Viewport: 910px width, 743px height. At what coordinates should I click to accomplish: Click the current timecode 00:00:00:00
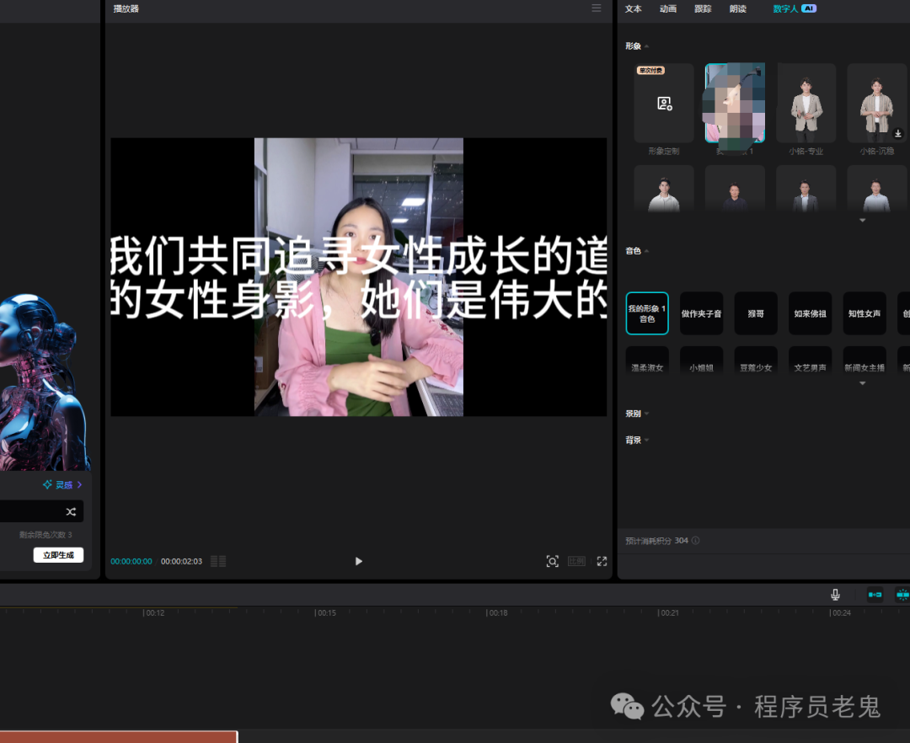pos(131,561)
